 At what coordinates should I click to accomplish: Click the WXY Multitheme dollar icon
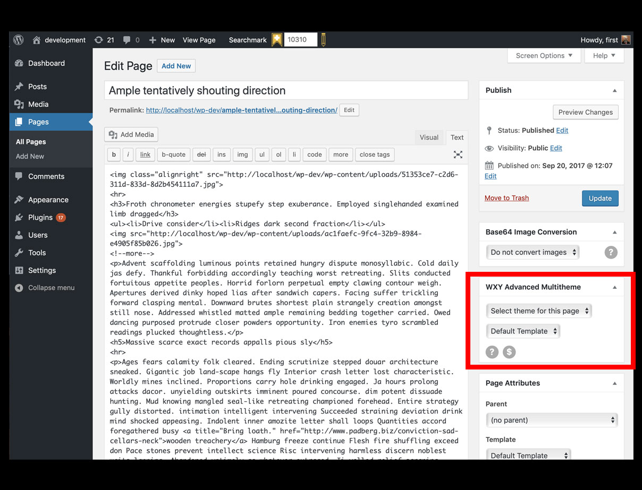509,351
